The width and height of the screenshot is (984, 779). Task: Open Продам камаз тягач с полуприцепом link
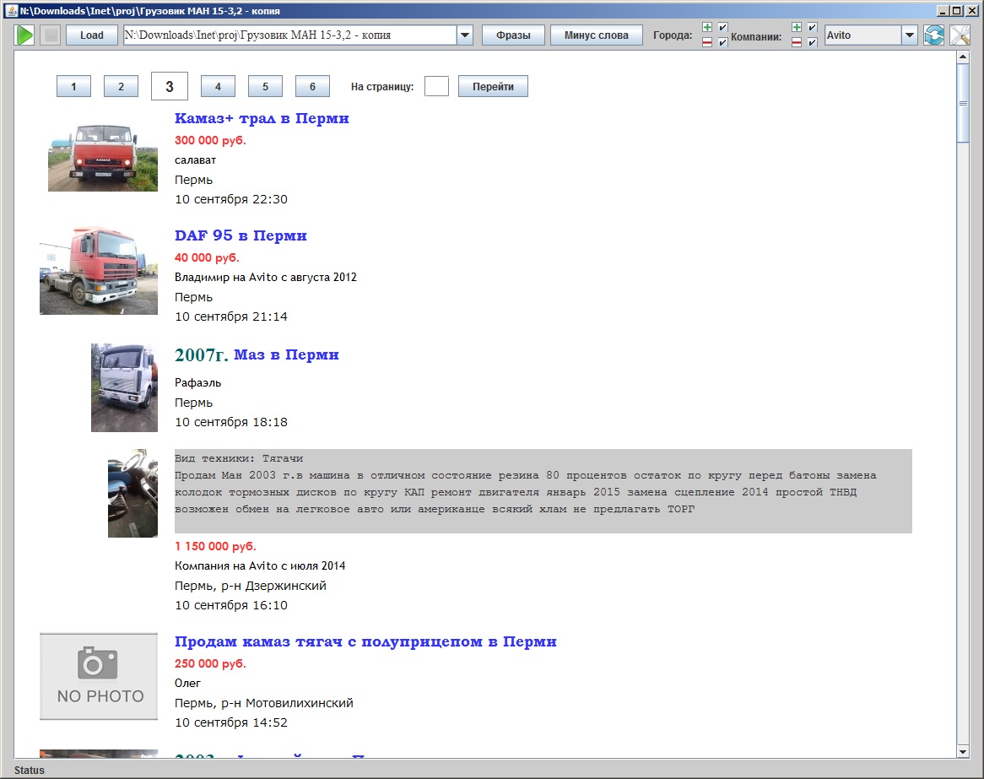point(365,641)
